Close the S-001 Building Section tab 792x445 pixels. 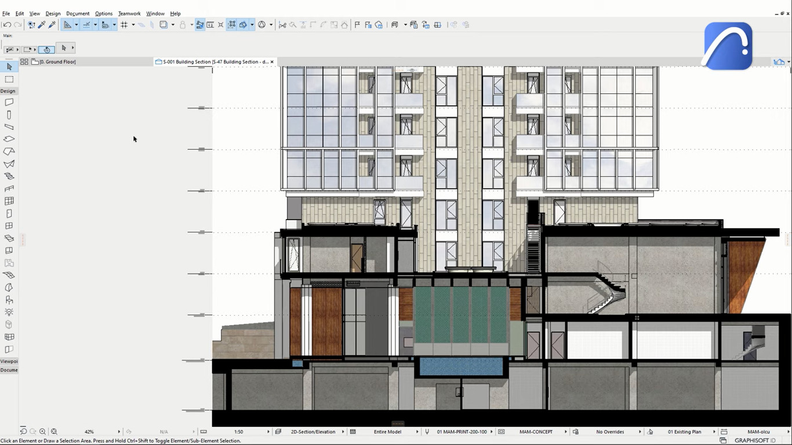pyautogui.click(x=272, y=61)
